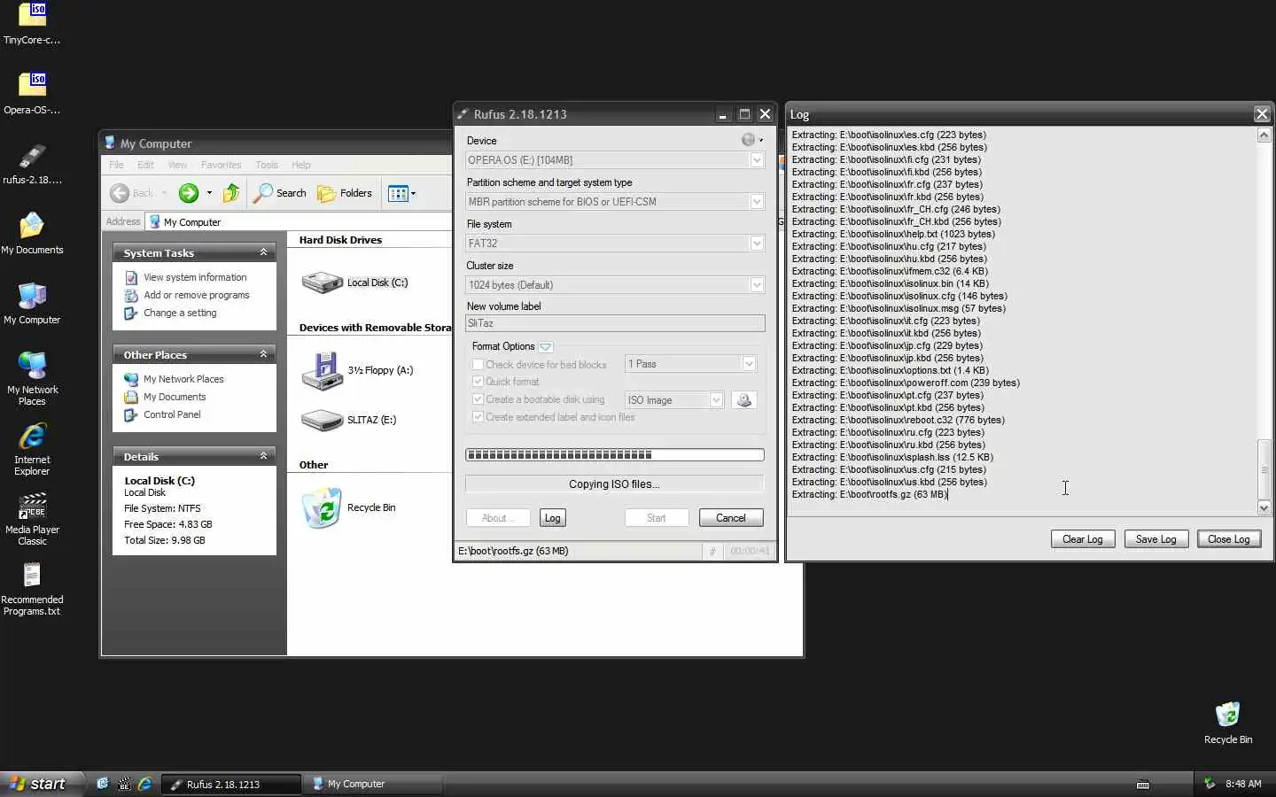
Task: Open Views button in My Computer toolbar
Action: 401,193
